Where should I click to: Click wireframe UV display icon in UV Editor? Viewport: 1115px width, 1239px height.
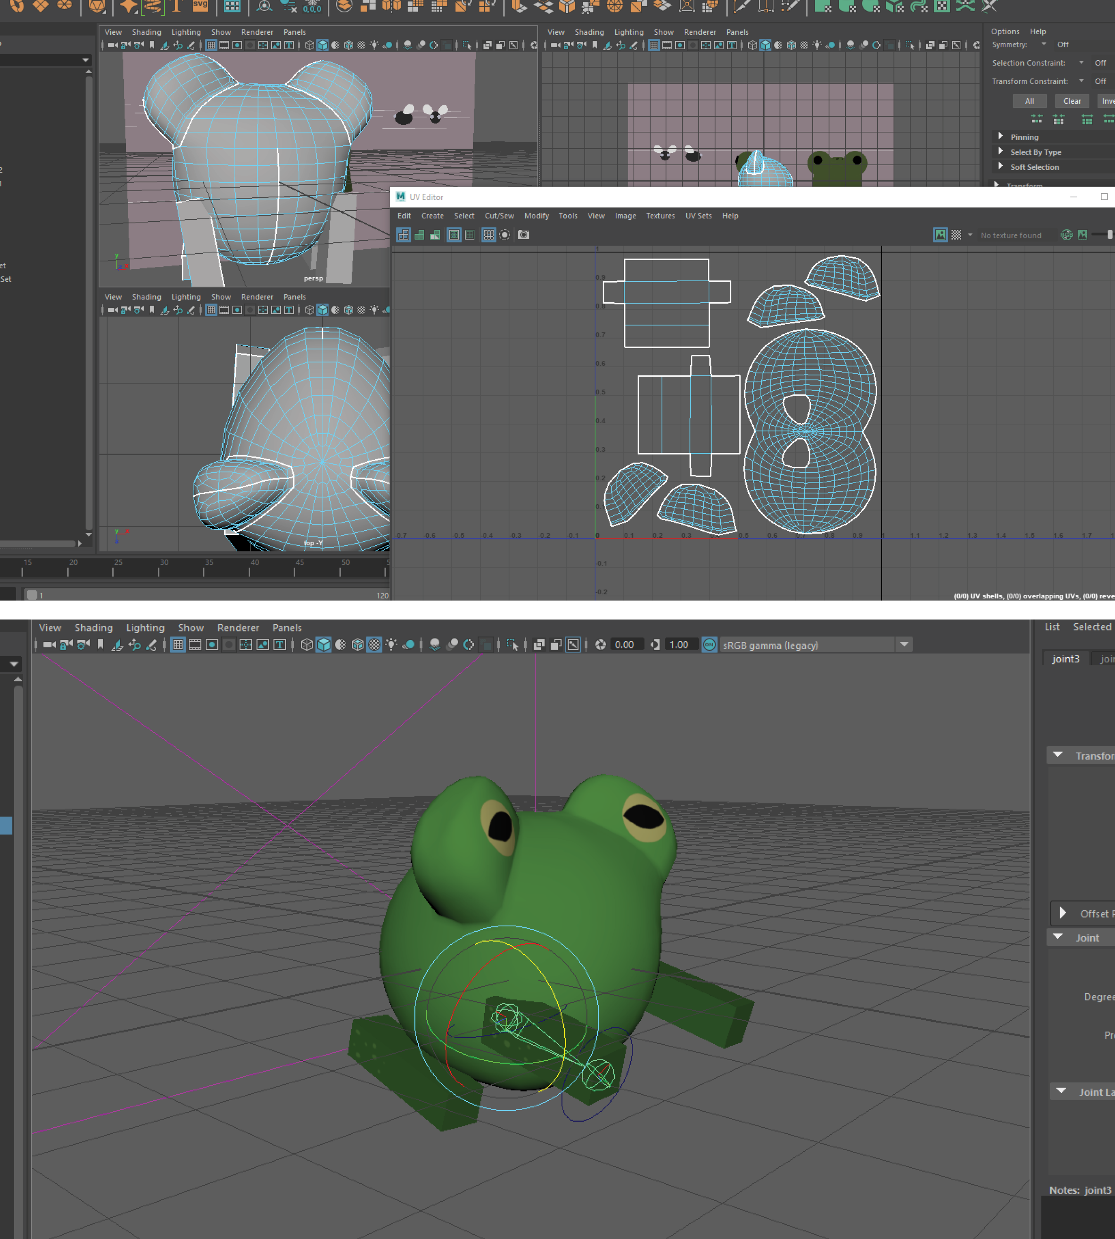coord(404,235)
